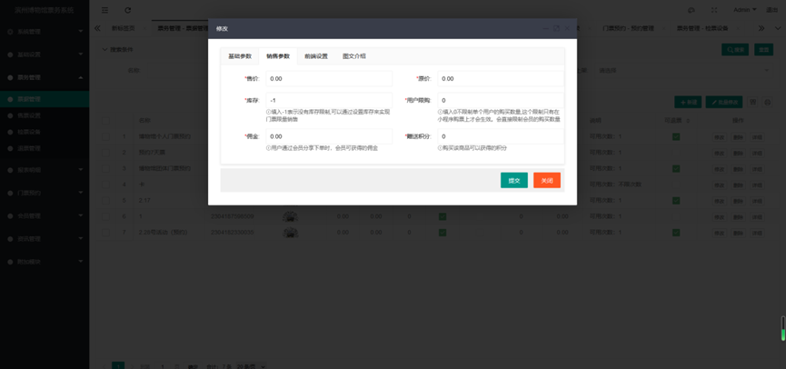786x369 pixels.
Task: Click the 提交 submit button
Action: click(513, 180)
